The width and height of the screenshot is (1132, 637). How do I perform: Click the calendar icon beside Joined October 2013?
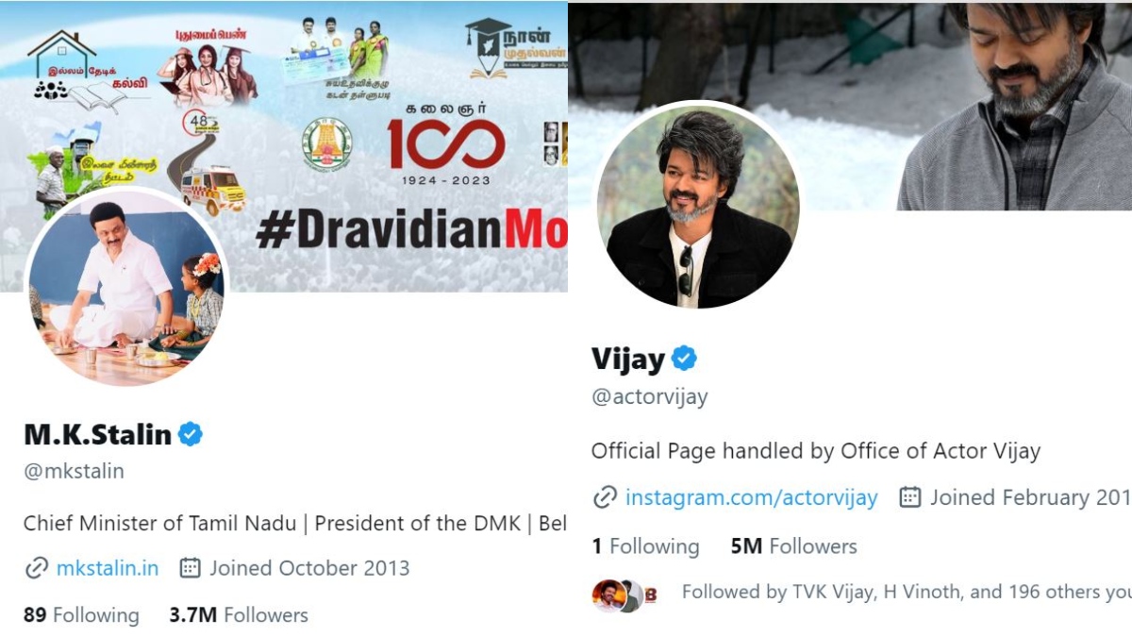click(190, 568)
